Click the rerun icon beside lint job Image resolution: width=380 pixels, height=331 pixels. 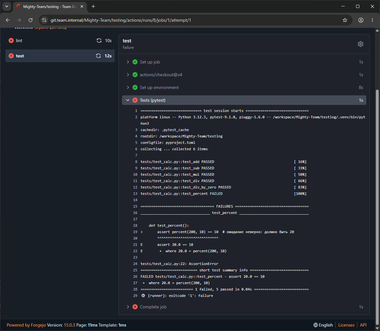coord(99,40)
